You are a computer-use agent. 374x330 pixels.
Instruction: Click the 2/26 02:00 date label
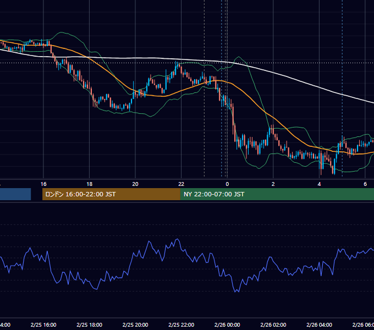273,324
